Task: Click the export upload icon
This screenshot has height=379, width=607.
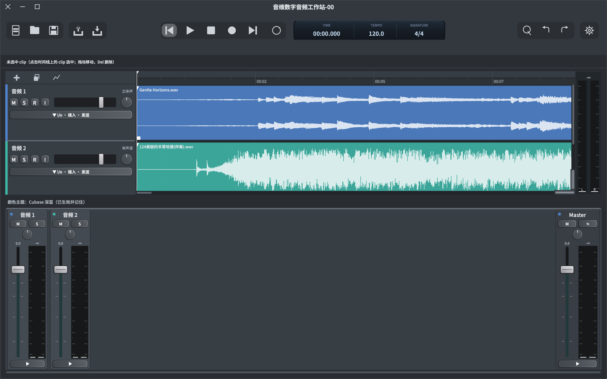Action: tap(78, 31)
